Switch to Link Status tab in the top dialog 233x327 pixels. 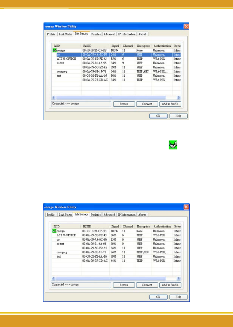point(65,34)
